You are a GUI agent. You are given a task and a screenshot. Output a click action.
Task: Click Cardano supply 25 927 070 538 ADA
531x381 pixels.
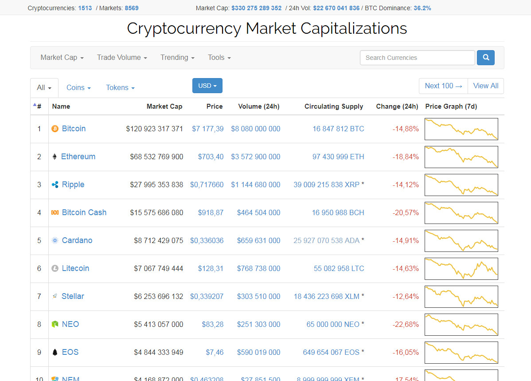tap(327, 241)
